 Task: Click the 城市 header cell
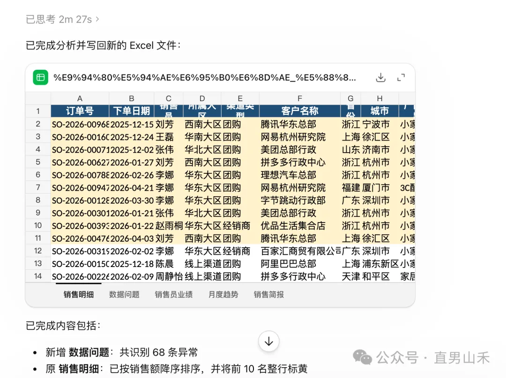click(380, 111)
